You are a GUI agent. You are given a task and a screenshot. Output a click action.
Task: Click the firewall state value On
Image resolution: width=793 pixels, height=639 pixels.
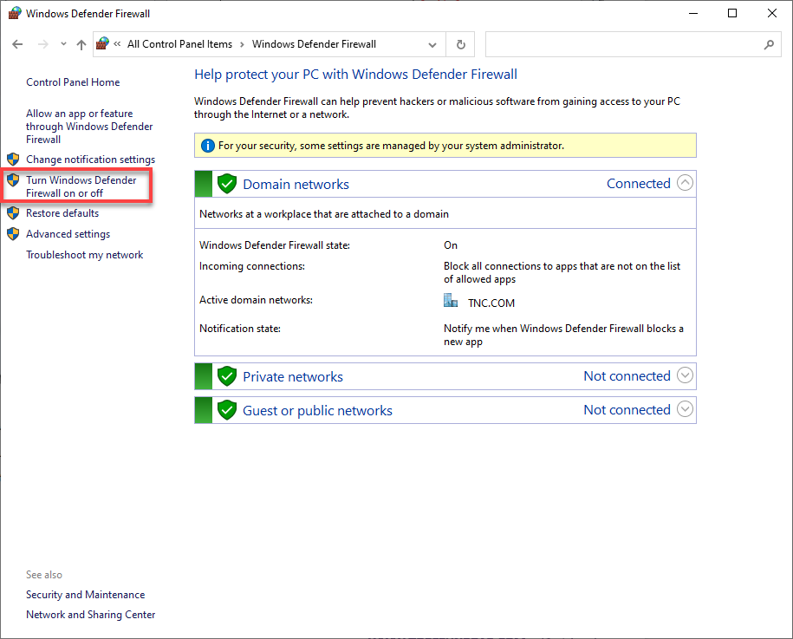click(451, 245)
